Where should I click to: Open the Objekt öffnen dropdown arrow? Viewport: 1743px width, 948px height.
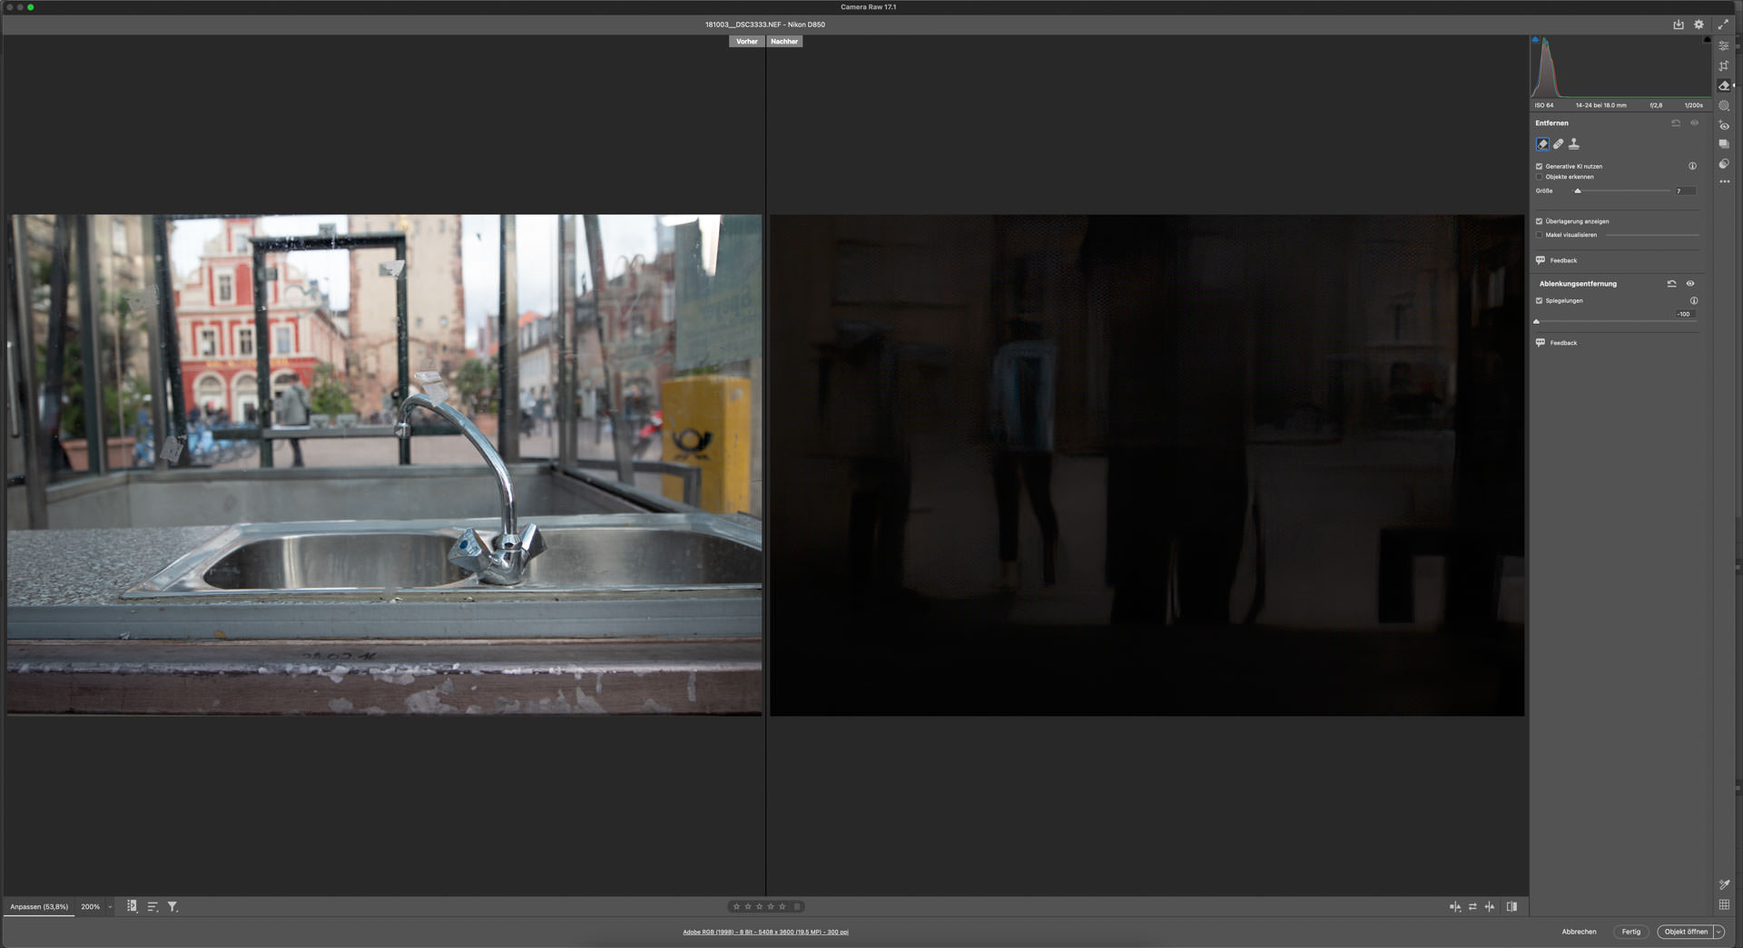coord(1718,932)
